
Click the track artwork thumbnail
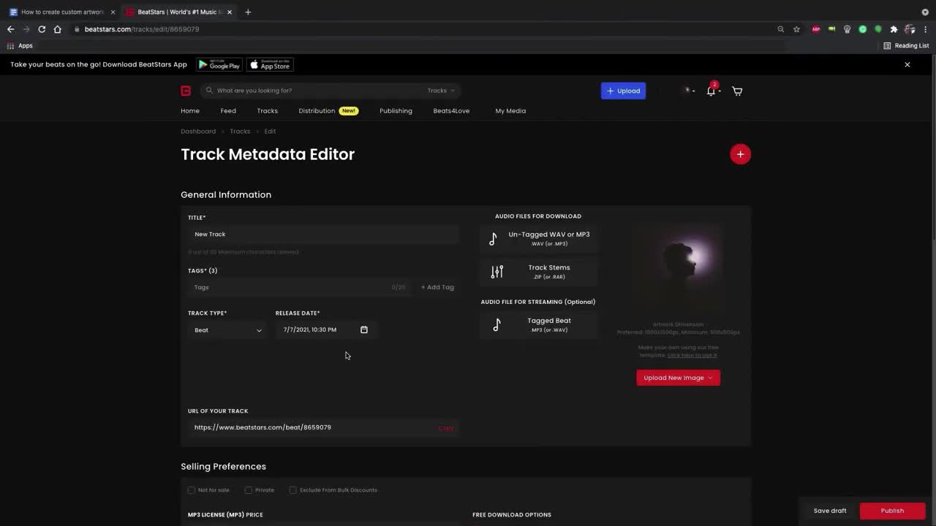click(x=678, y=267)
